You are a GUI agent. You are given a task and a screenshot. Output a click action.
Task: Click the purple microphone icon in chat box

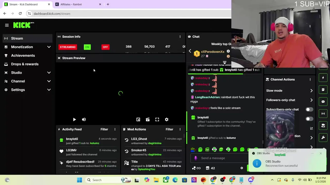point(195,158)
